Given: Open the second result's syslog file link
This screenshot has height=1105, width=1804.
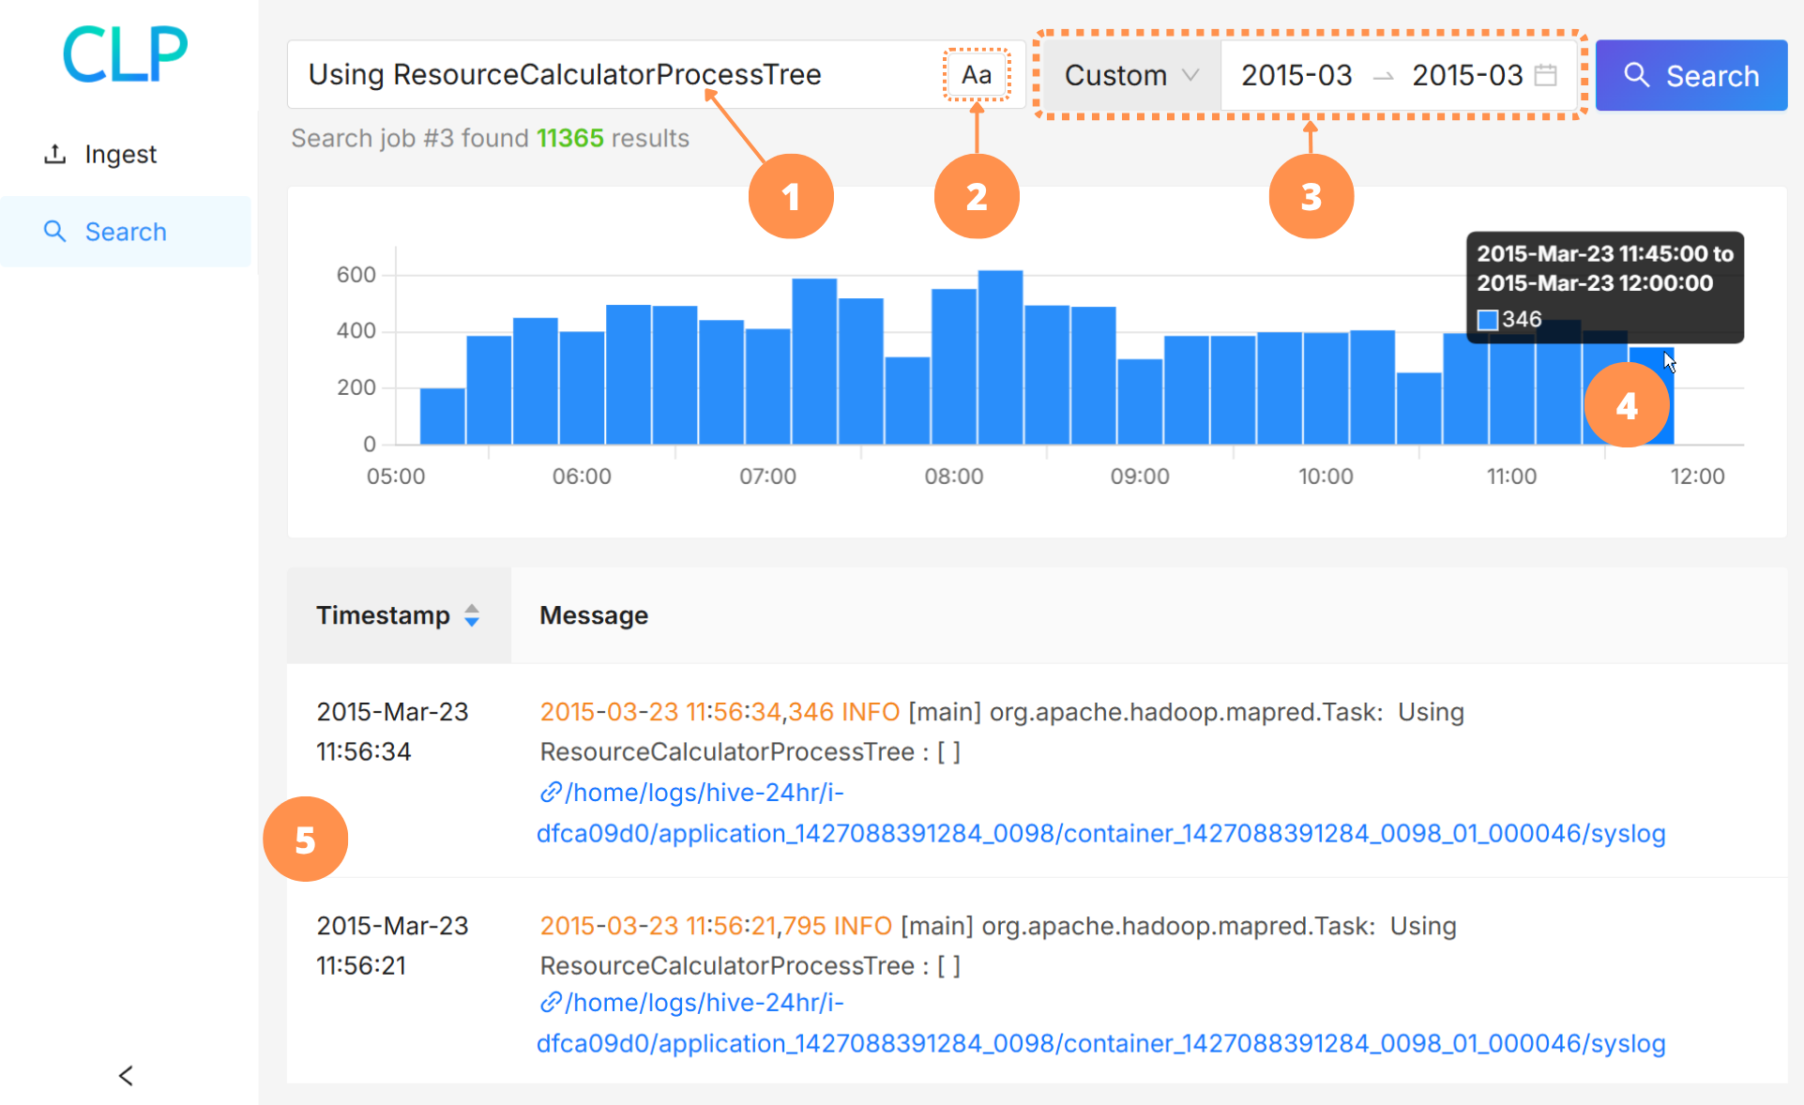Looking at the screenshot, I should point(1100,1043).
